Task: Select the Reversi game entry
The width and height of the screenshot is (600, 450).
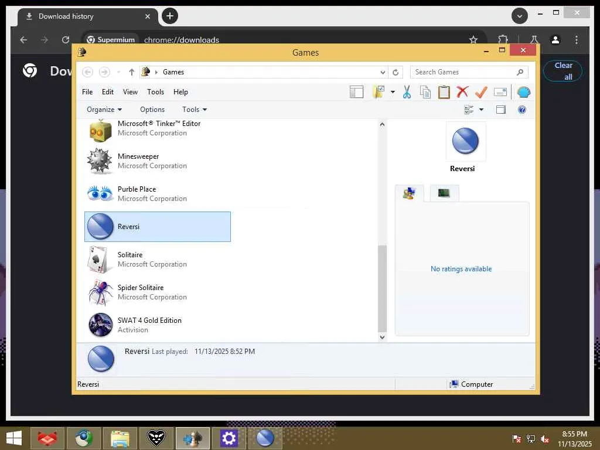Action: 158,227
